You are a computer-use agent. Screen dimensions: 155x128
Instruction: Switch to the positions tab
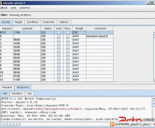tap(33, 22)
